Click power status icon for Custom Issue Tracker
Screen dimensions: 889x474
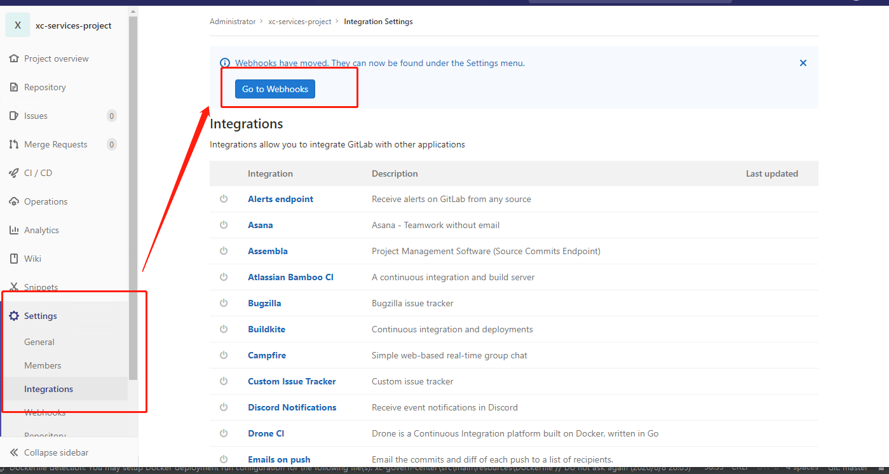(x=224, y=381)
